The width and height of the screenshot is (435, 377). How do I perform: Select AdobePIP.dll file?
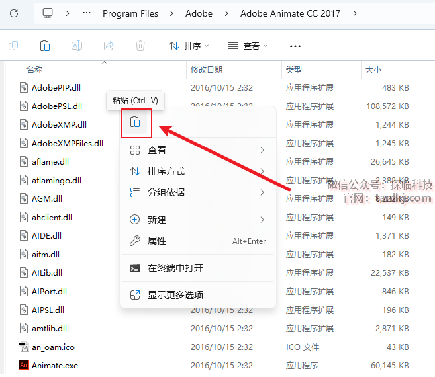(x=56, y=87)
